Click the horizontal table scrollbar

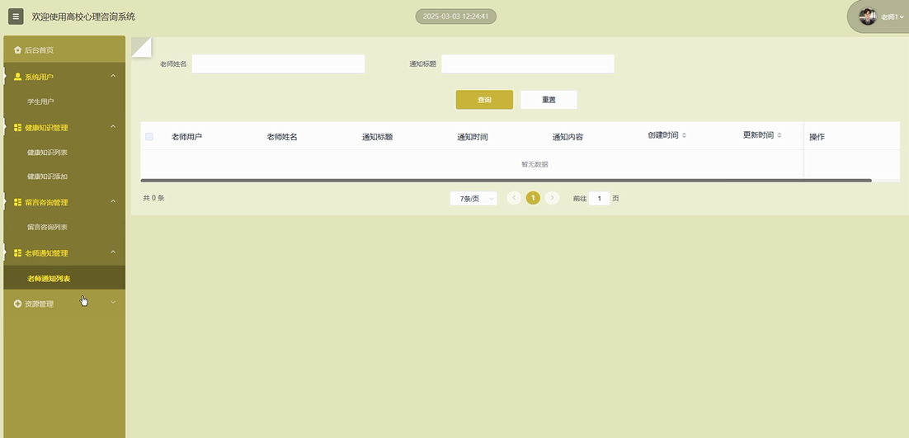click(506, 180)
